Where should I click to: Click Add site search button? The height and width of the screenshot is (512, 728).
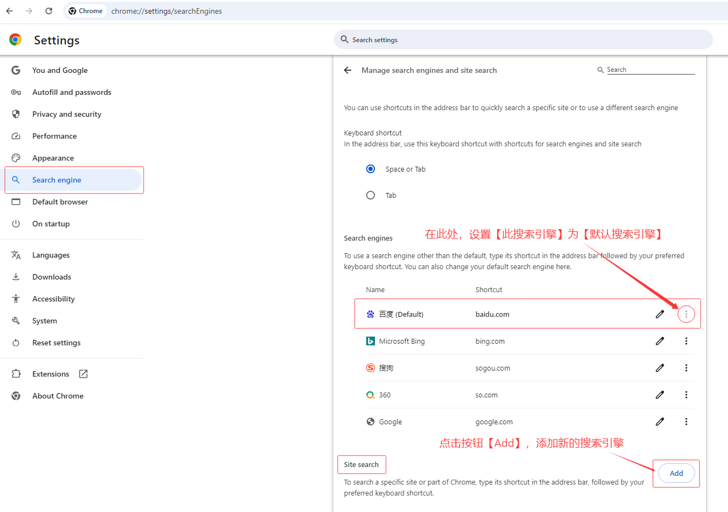[676, 473]
